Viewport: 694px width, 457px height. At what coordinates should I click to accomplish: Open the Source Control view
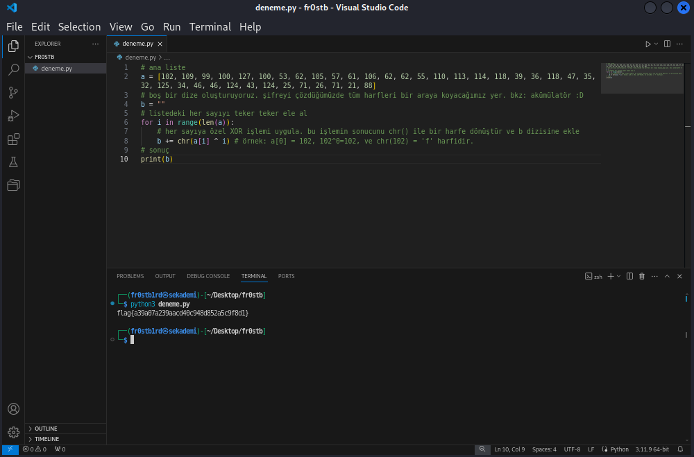pos(13,92)
